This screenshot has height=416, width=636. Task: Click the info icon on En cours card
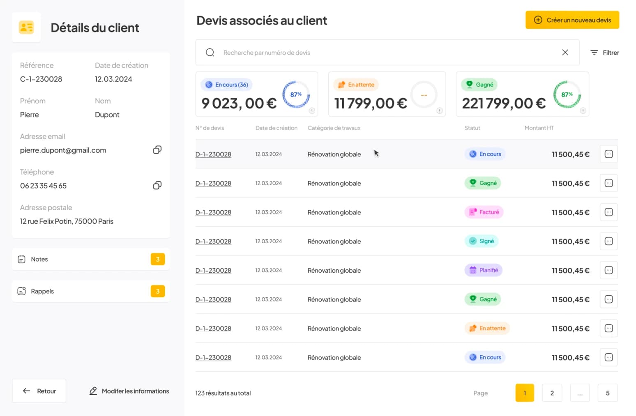(312, 111)
